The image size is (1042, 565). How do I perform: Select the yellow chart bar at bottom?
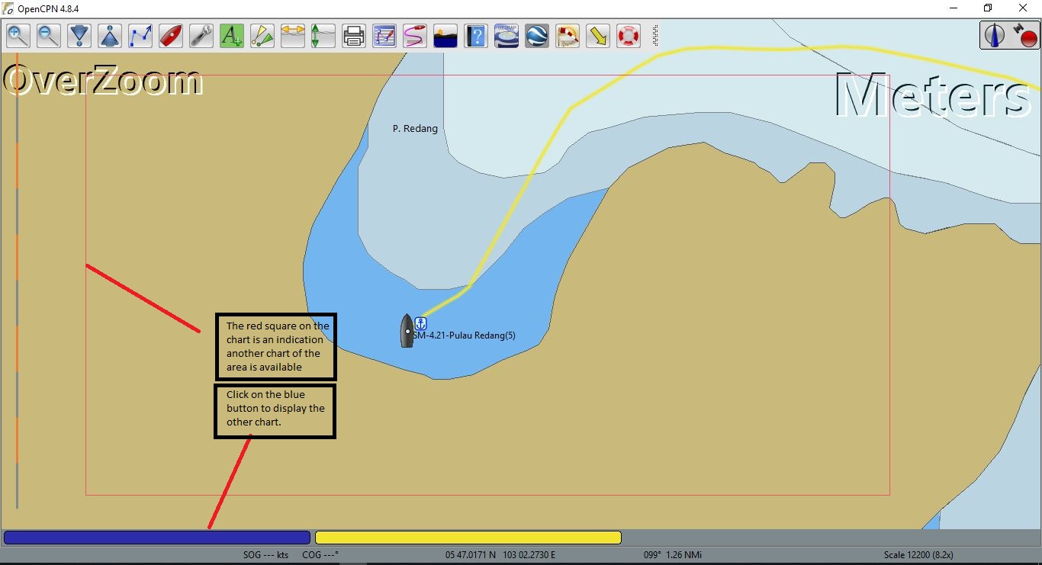point(468,537)
